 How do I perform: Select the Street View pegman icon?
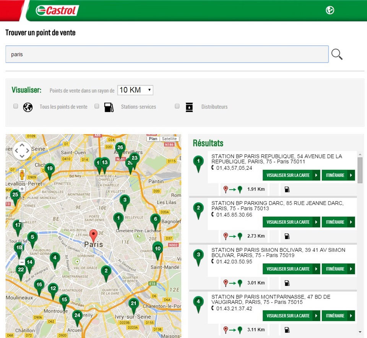coord(22,174)
